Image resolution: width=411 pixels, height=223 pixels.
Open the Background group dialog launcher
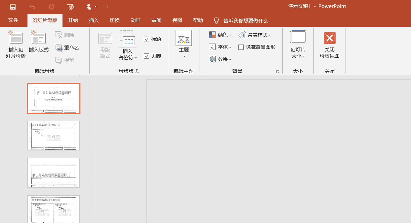point(278,72)
